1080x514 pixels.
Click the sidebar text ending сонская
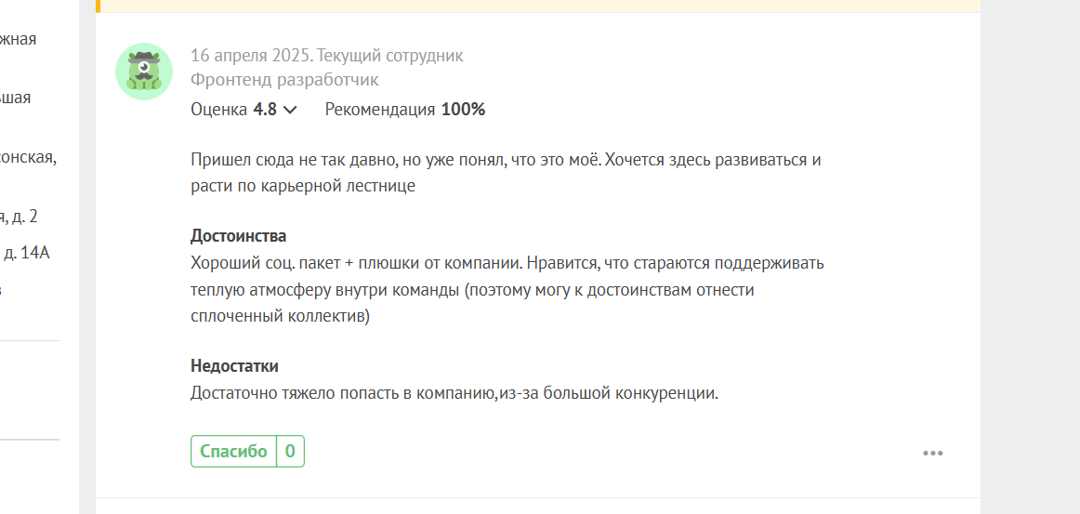[x=28, y=158]
